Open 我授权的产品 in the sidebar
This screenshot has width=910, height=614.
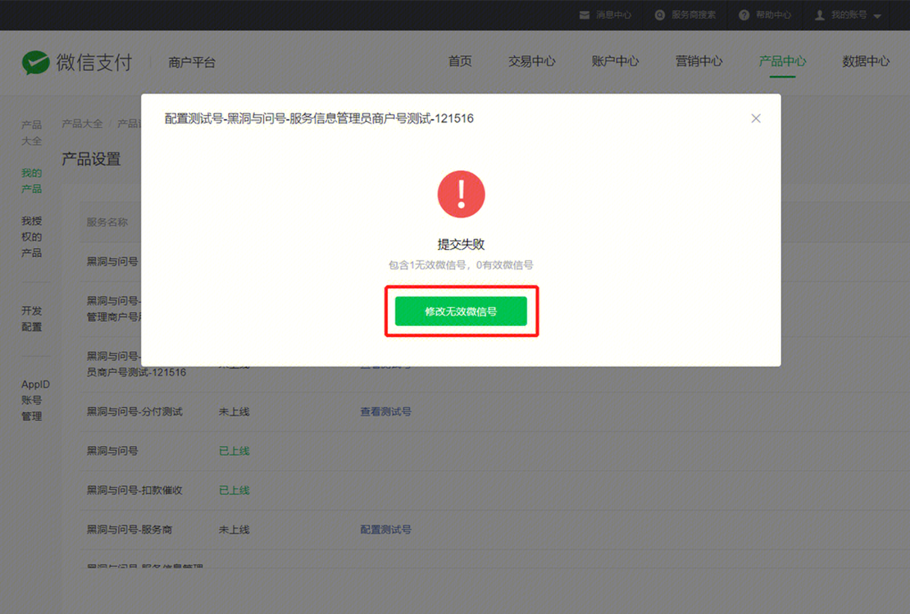click(31, 237)
